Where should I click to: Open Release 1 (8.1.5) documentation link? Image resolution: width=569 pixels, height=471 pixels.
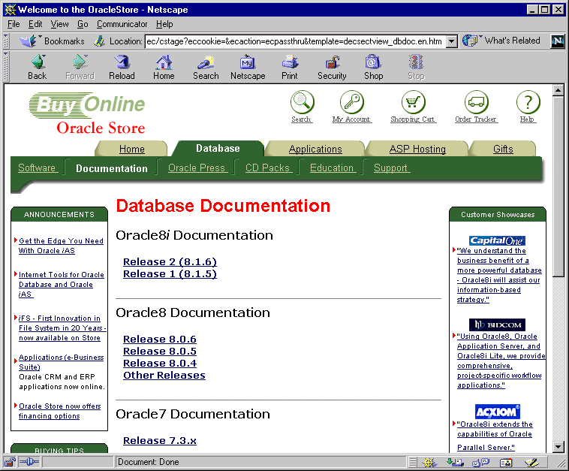point(170,274)
